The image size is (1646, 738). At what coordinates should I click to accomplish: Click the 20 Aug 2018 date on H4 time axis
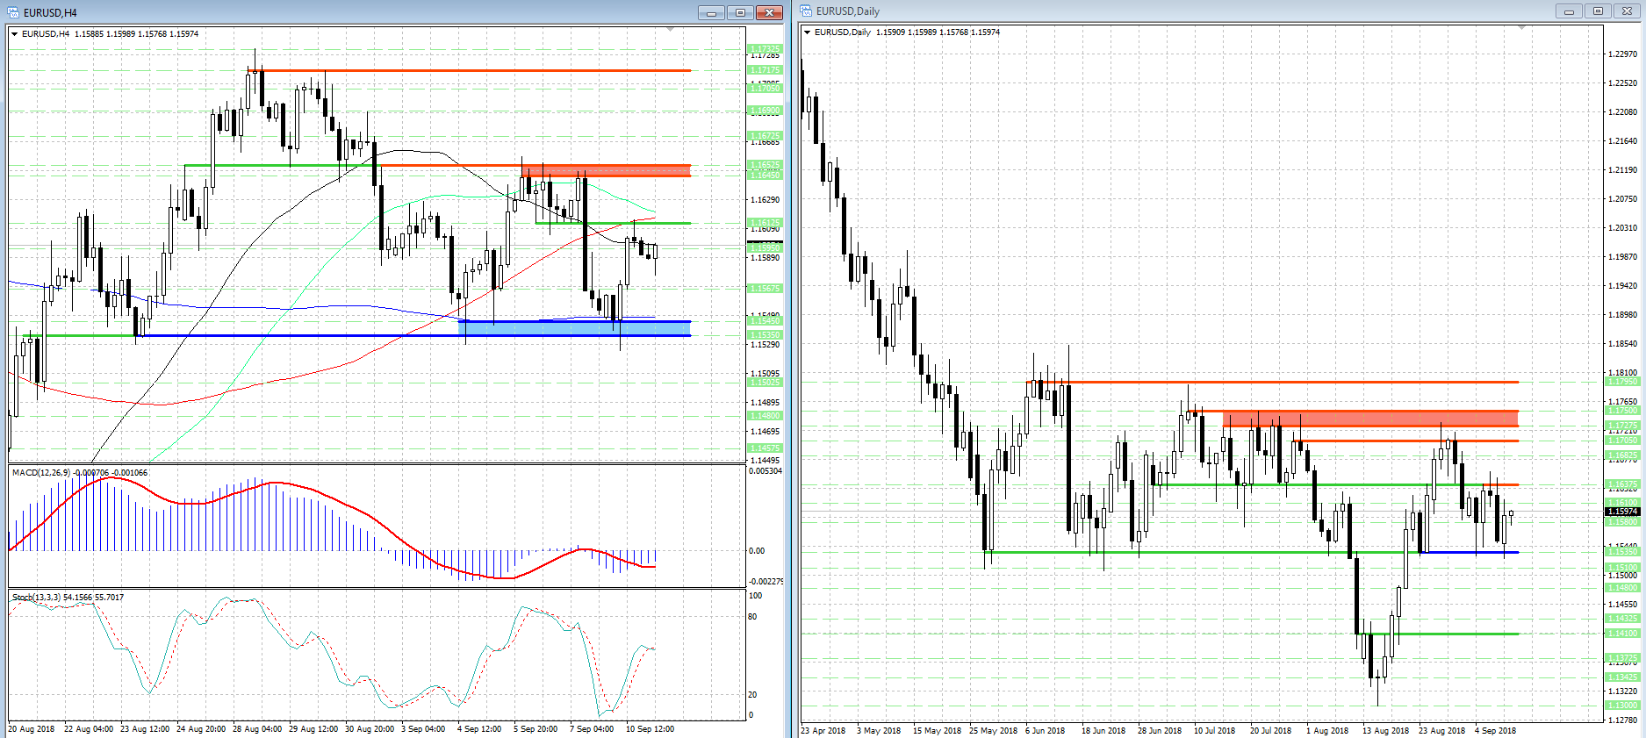(x=32, y=729)
